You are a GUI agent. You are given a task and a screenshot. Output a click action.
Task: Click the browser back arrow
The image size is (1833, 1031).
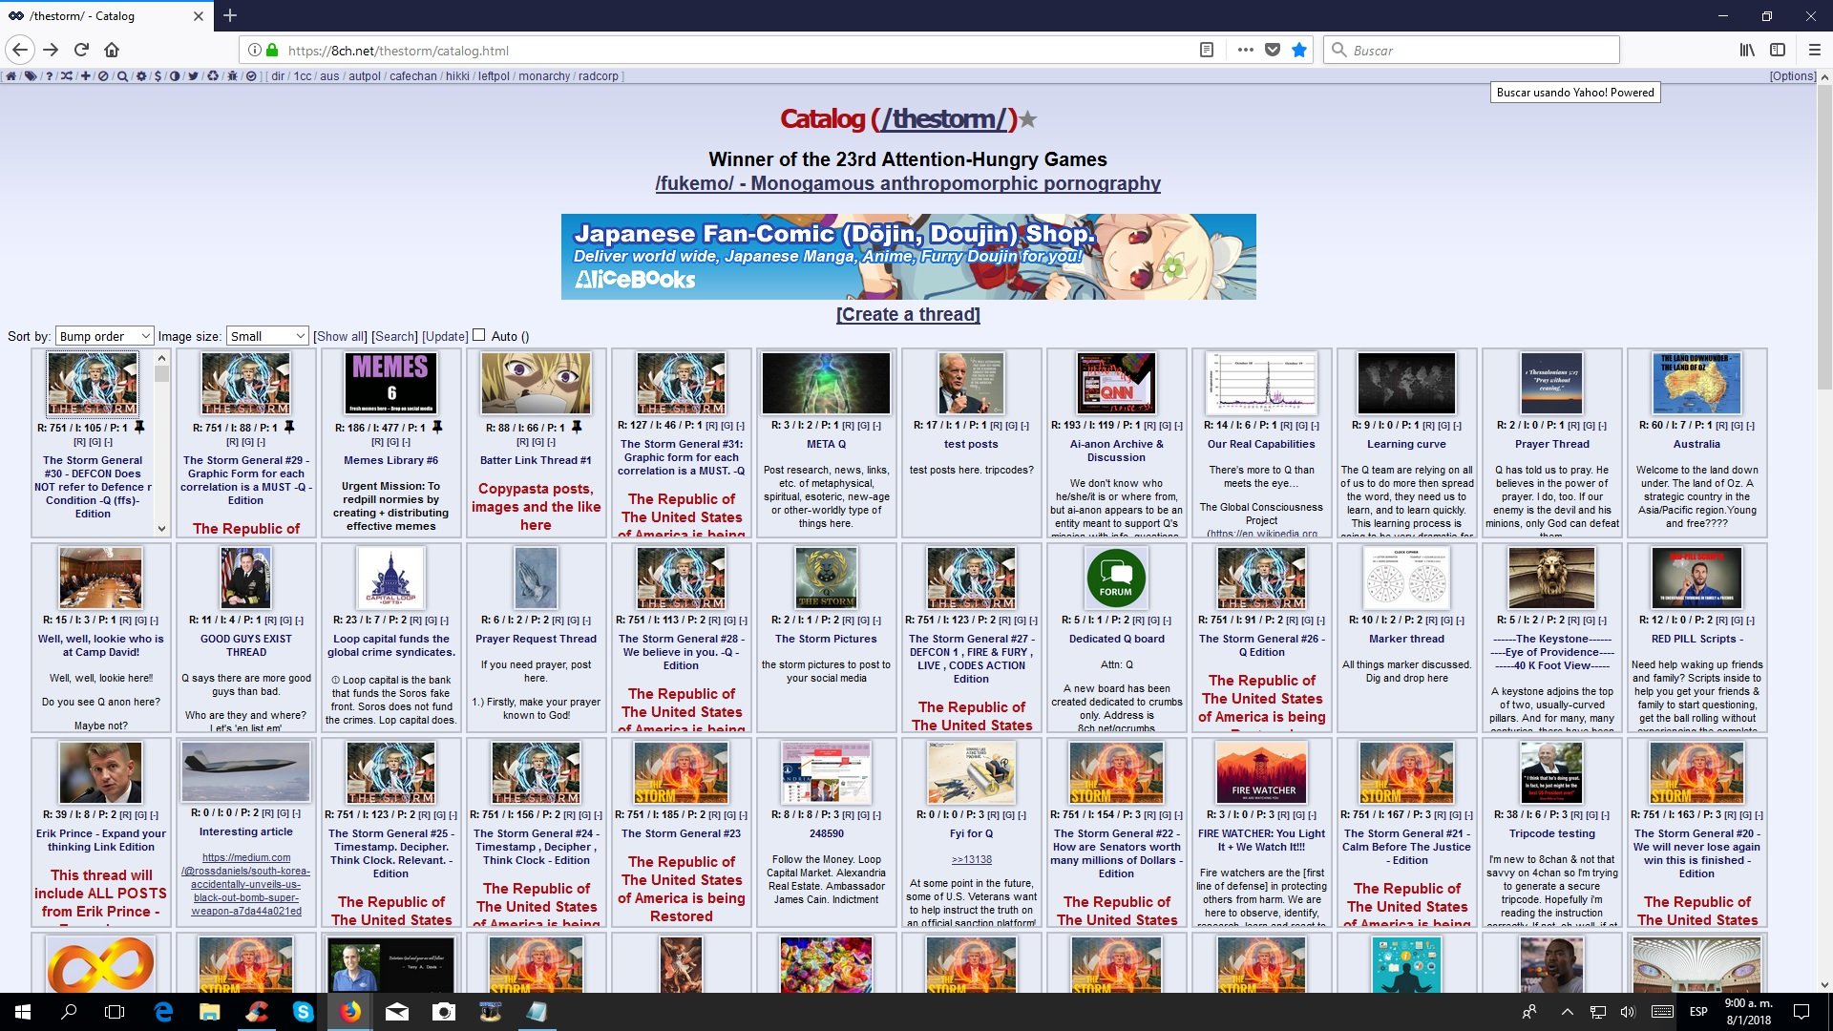21,50
